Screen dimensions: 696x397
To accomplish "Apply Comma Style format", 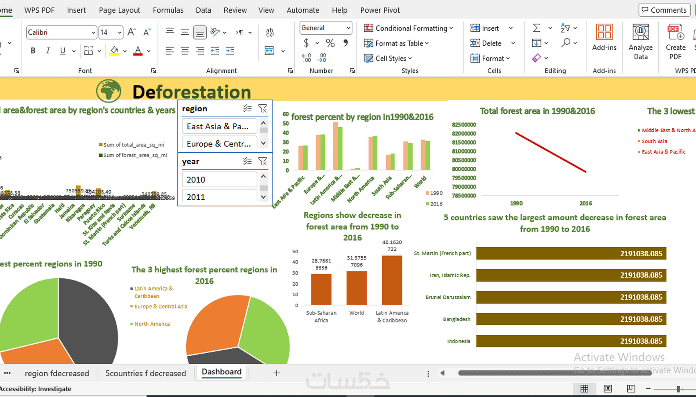I will click(346, 43).
